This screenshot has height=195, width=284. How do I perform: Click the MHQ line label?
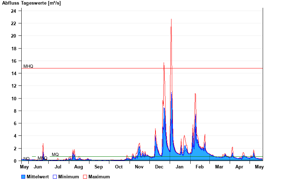click(x=28, y=66)
